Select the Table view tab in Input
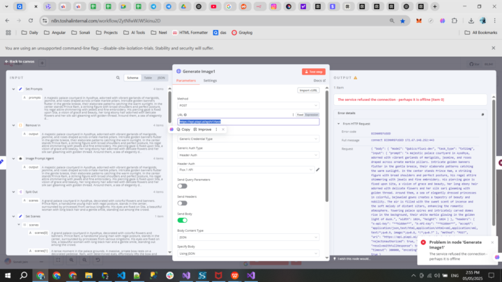502x282 pixels. 146,78
